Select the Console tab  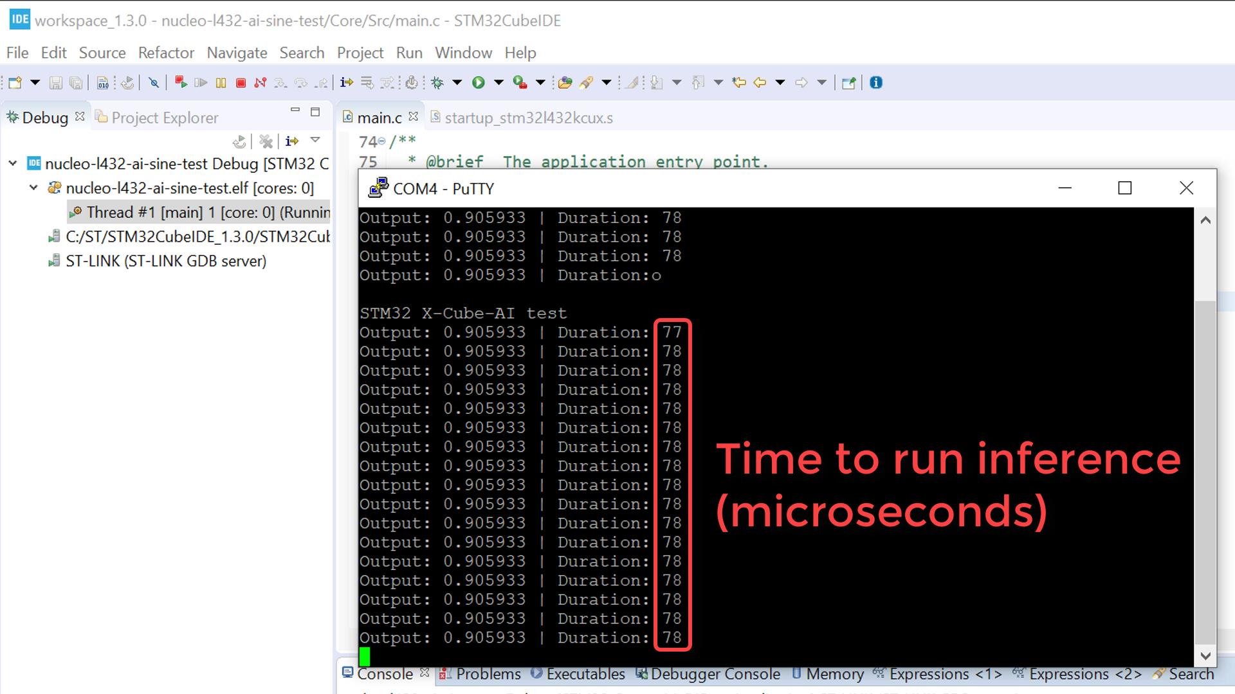385,673
